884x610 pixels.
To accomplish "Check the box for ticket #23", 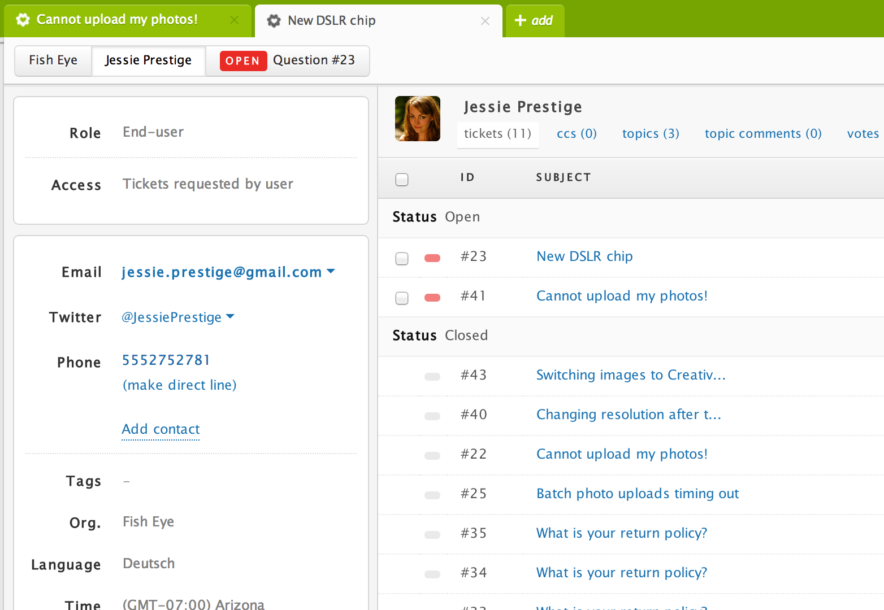I will 402,259.
